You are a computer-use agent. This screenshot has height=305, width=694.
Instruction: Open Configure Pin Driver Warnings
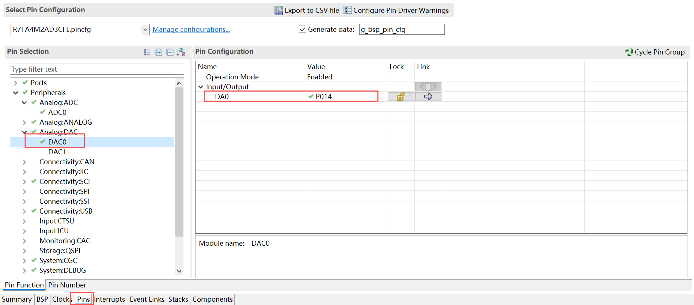coord(396,10)
